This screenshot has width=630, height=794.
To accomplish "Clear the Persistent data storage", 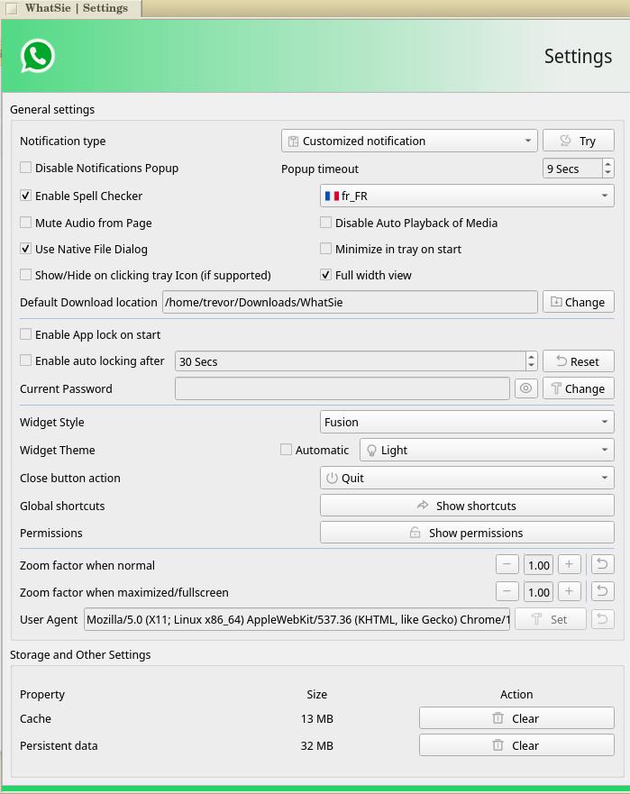I will 516,745.
